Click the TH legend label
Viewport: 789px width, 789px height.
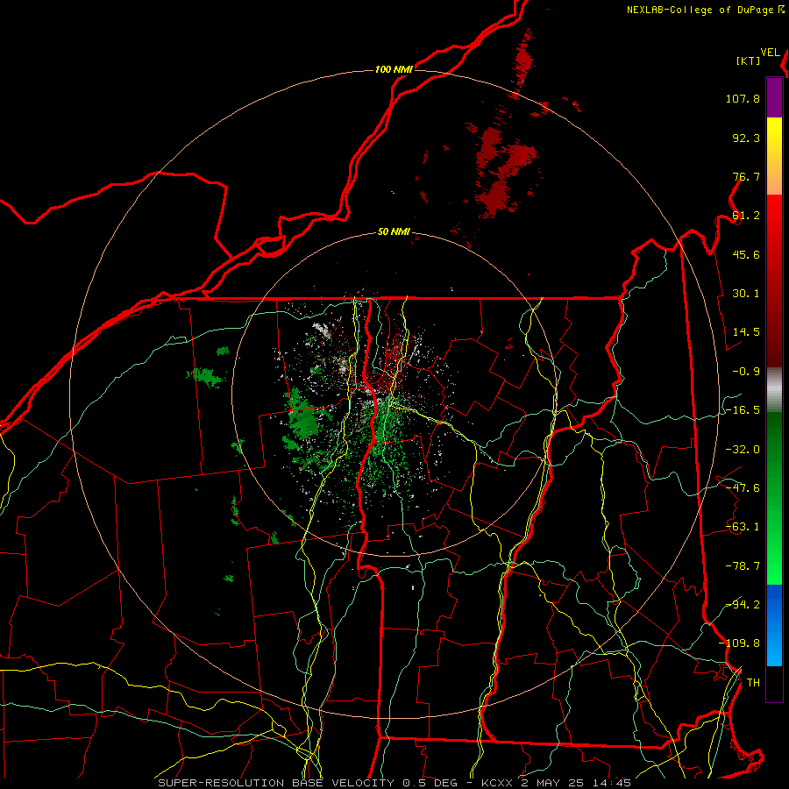[x=753, y=683]
